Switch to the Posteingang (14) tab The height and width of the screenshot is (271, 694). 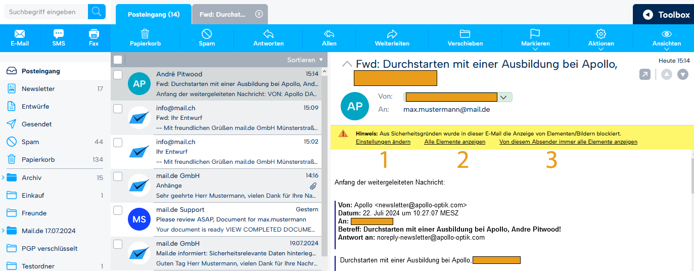pyautogui.click(x=154, y=15)
